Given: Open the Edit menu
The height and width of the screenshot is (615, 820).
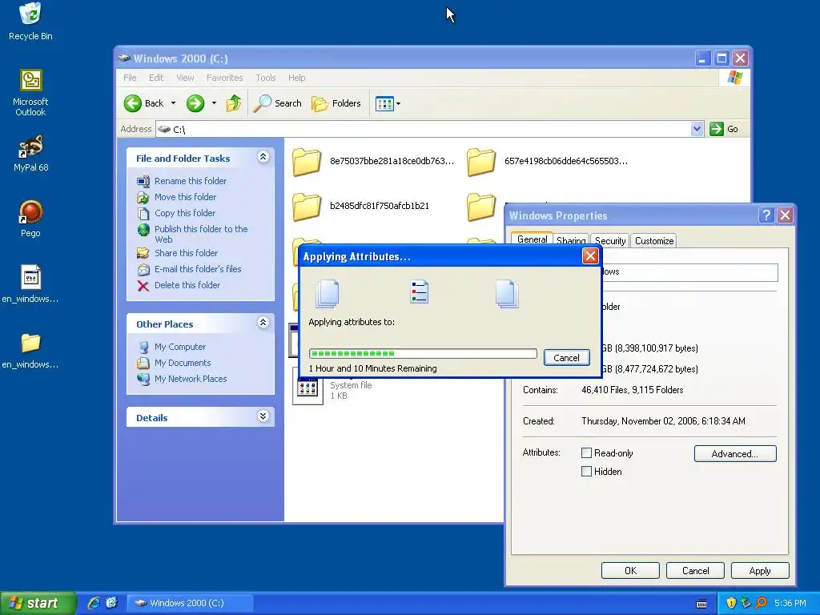Looking at the screenshot, I should point(156,78).
